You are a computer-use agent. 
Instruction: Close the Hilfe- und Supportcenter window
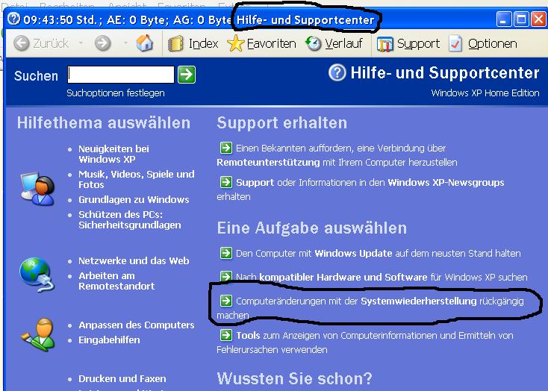pyautogui.click(x=538, y=19)
